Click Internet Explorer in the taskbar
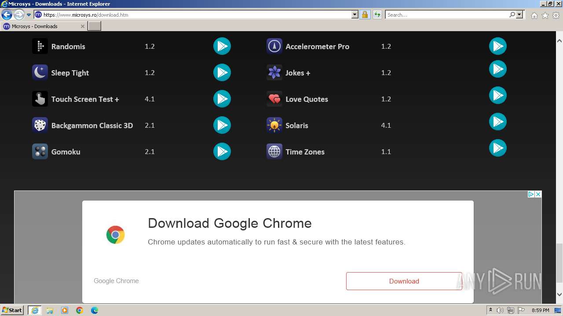 coord(35,310)
